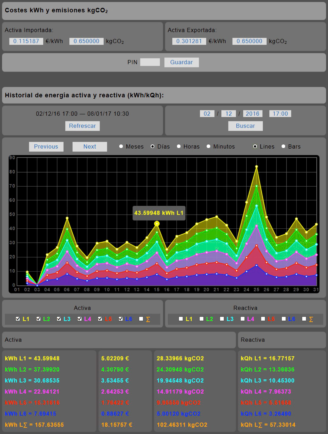Click the '102.46311 kgCO2' total emissions

click(182, 425)
